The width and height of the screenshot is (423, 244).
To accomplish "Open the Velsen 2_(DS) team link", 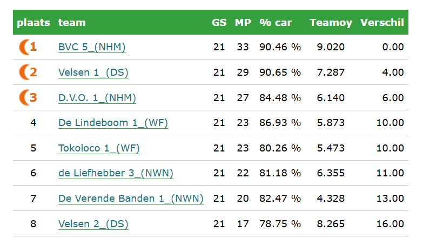I will click(x=93, y=224).
